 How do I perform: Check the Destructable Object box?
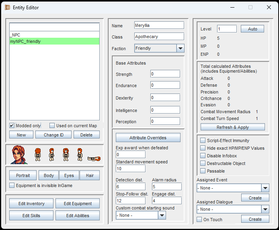tap(203, 163)
